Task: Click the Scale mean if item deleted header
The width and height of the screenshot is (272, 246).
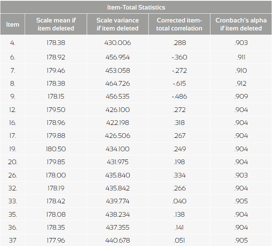Action: click(55, 24)
